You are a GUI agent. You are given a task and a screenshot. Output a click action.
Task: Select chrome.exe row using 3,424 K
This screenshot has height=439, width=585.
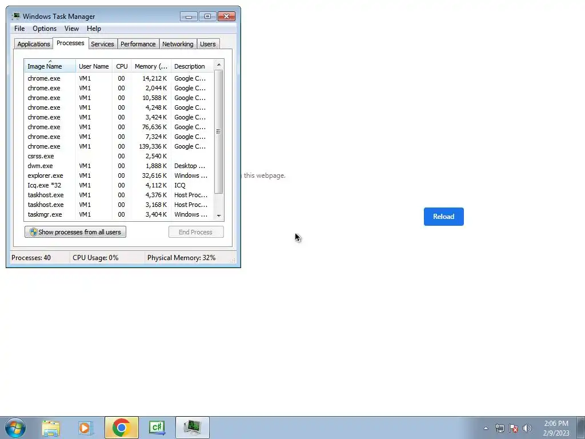119,117
